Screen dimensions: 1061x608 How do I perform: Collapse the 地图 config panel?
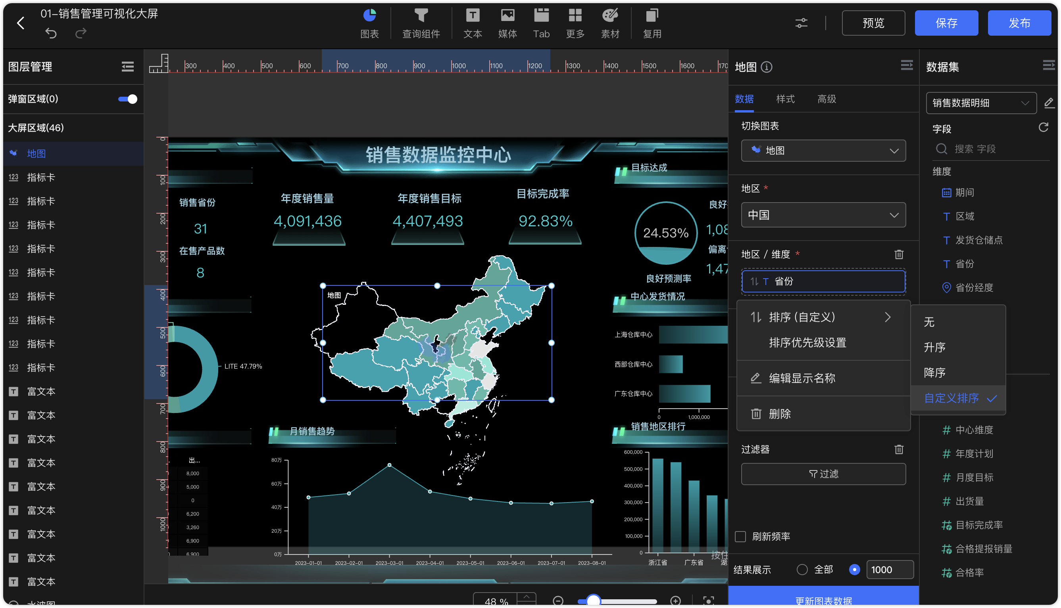[x=906, y=65]
